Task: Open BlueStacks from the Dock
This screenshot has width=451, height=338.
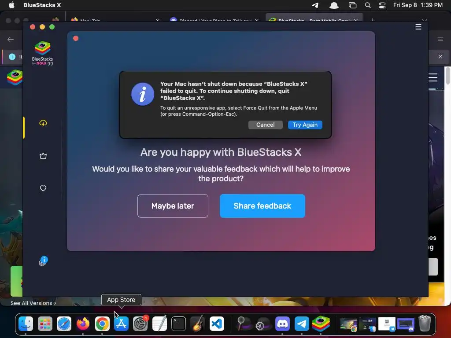Action: (x=321, y=324)
